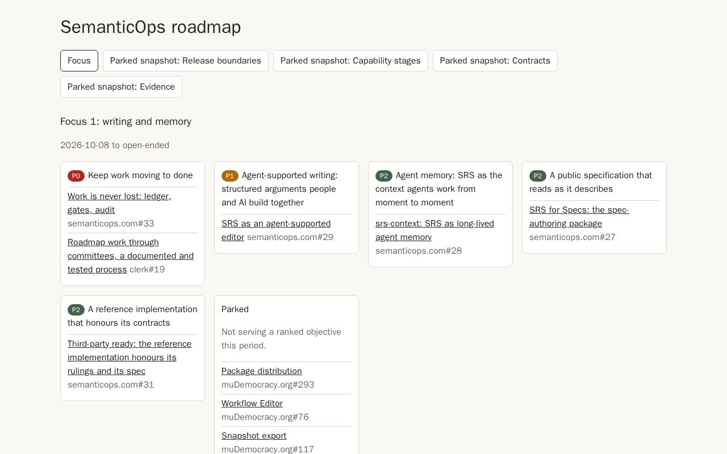727x454 pixels.
Task: Switch to Parked snapshot: Capability stages
Action: 350,61
